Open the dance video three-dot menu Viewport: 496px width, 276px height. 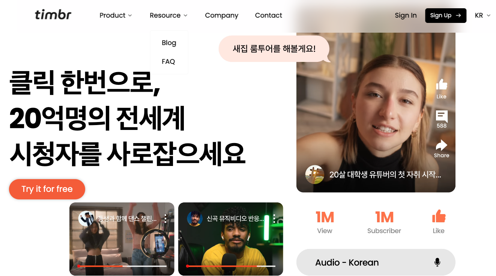point(165,219)
